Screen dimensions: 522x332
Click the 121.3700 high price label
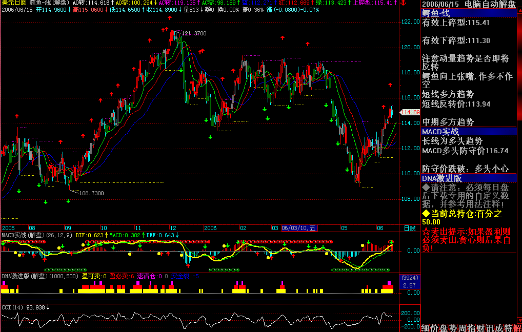[x=194, y=33]
